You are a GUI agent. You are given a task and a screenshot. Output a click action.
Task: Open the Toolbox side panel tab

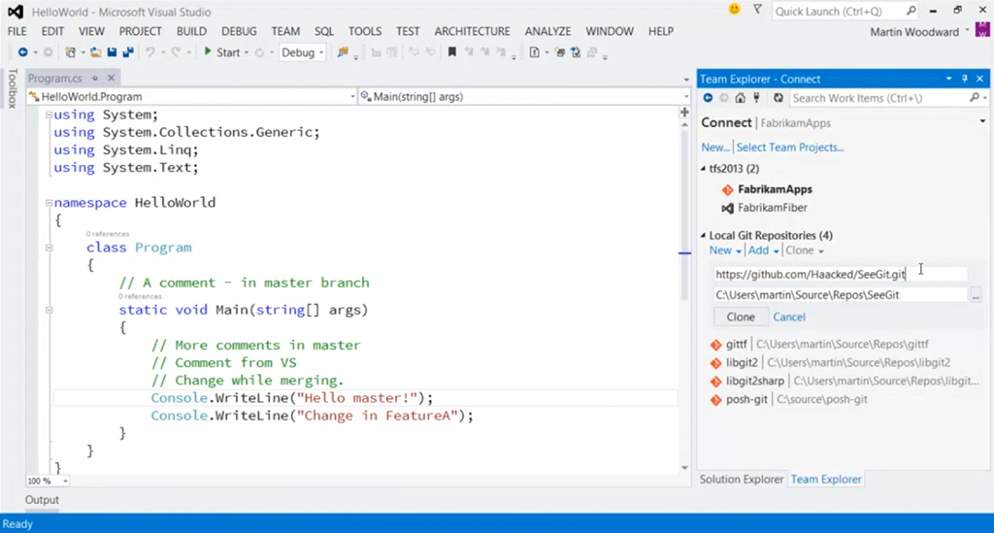tap(12, 88)
